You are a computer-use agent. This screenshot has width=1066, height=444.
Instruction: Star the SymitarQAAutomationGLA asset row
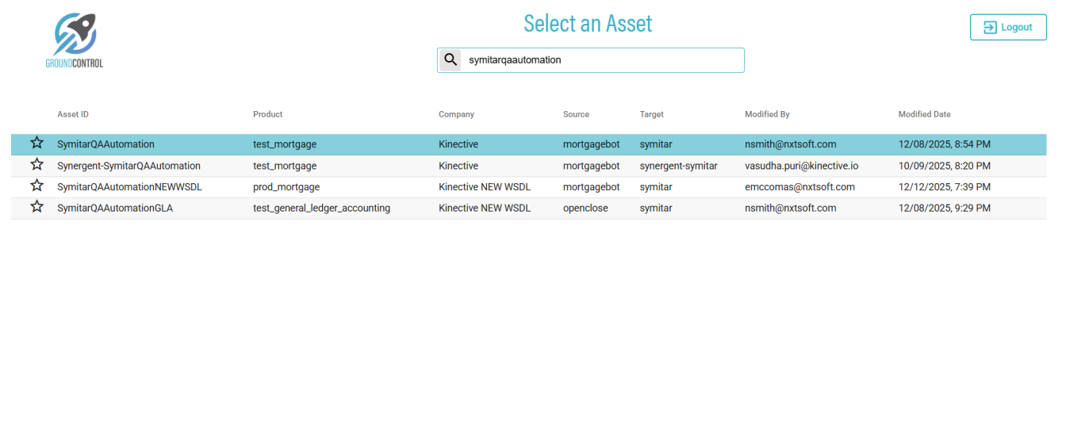point(36,208)
